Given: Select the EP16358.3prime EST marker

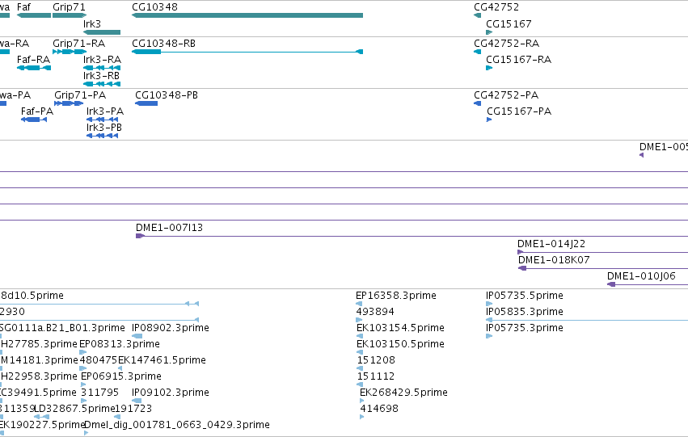Looking at the screenshot, I should [359, 304].
